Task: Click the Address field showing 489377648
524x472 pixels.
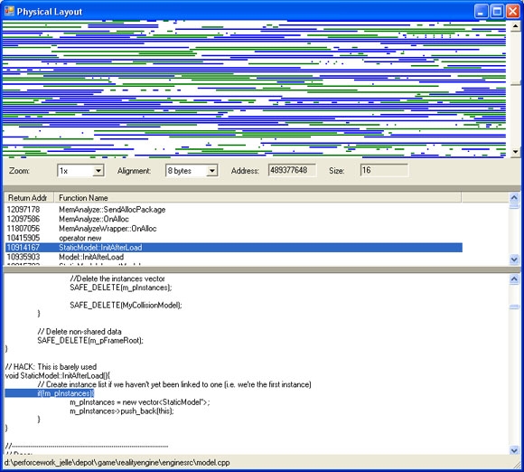Action: pos(292,170)
